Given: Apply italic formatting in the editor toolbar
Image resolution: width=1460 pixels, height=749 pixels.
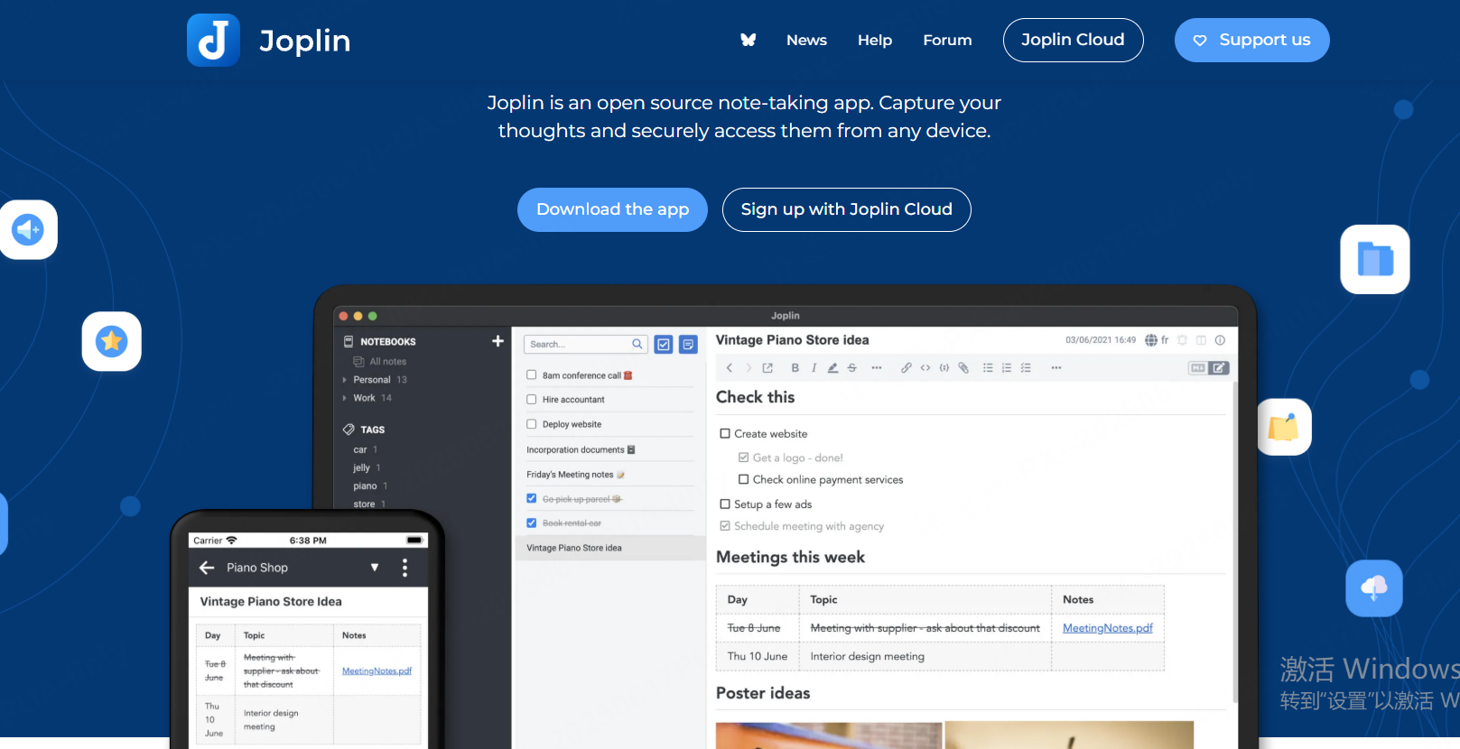Looking at the screenshot, I should [814, 367].
